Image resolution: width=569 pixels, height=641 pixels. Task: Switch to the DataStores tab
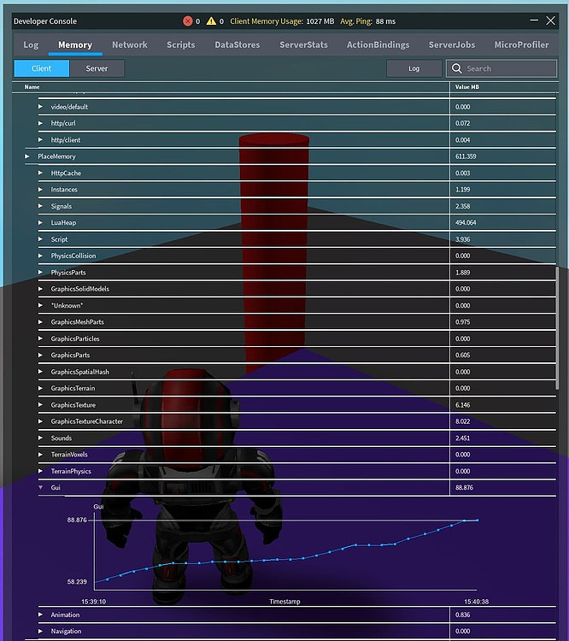tap(238, 45)
